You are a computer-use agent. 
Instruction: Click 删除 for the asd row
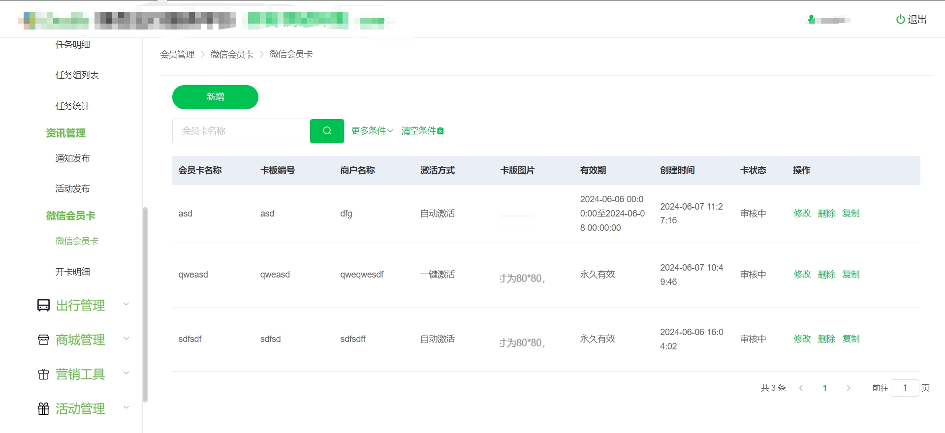pos(826,214)
